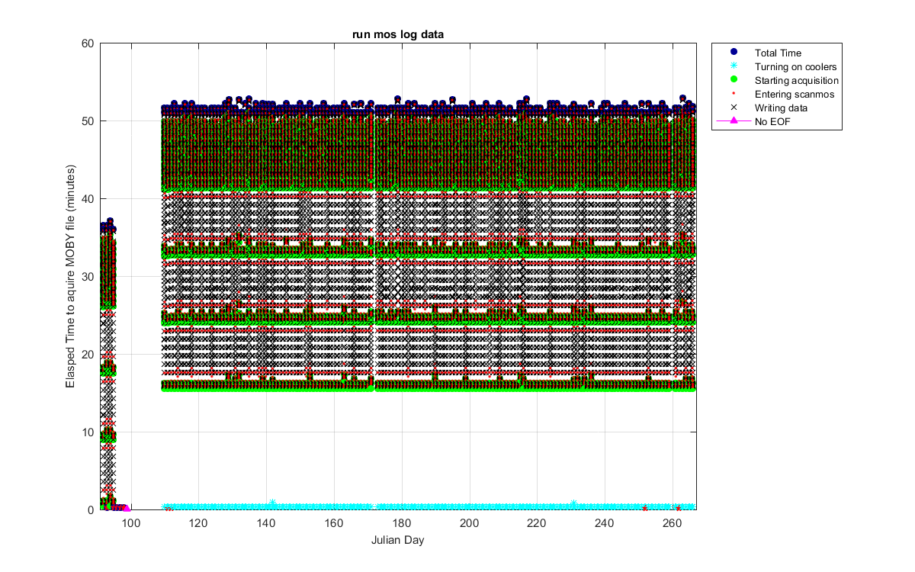
Task: Click the Julian Day x-axis label
Action: [397, 541]
